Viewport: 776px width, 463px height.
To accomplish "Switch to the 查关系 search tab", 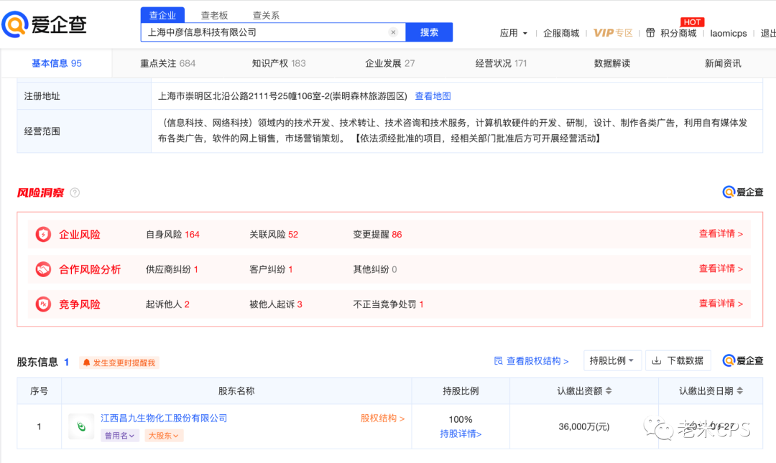I will [267, 15].
